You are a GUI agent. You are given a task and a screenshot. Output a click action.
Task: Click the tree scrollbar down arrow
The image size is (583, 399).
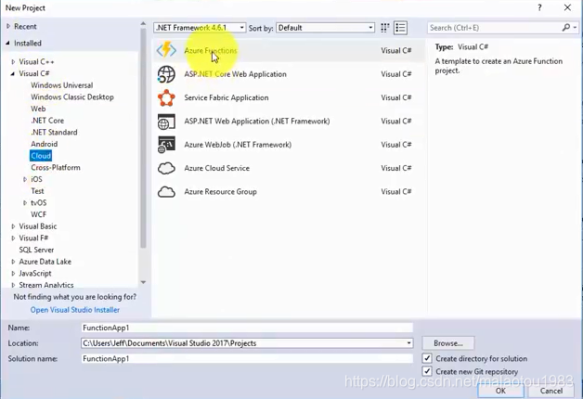(143, 282)
